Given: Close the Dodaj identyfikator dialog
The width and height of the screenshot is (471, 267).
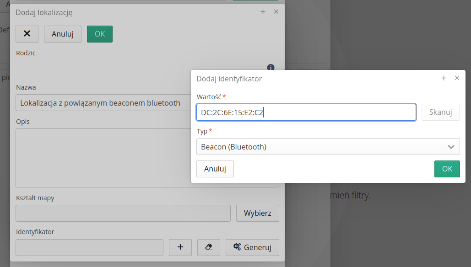Looking at the screenshot, I should 457,78.
